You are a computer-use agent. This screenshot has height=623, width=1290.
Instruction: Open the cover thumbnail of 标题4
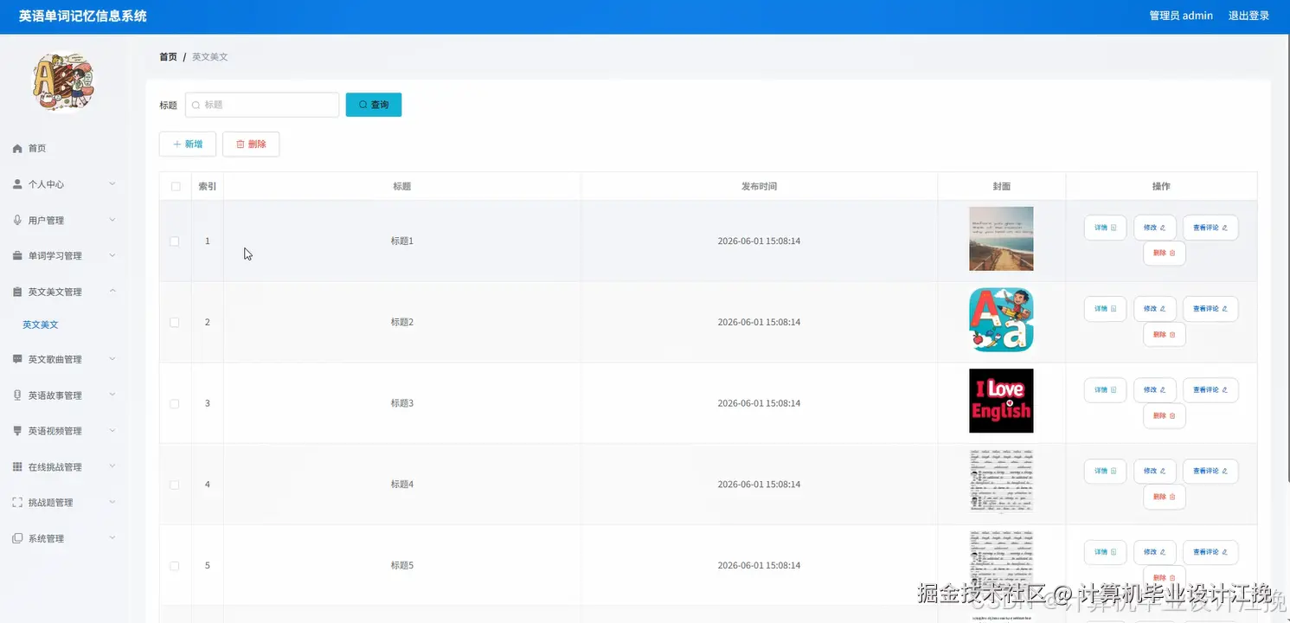coord(1001,482)
